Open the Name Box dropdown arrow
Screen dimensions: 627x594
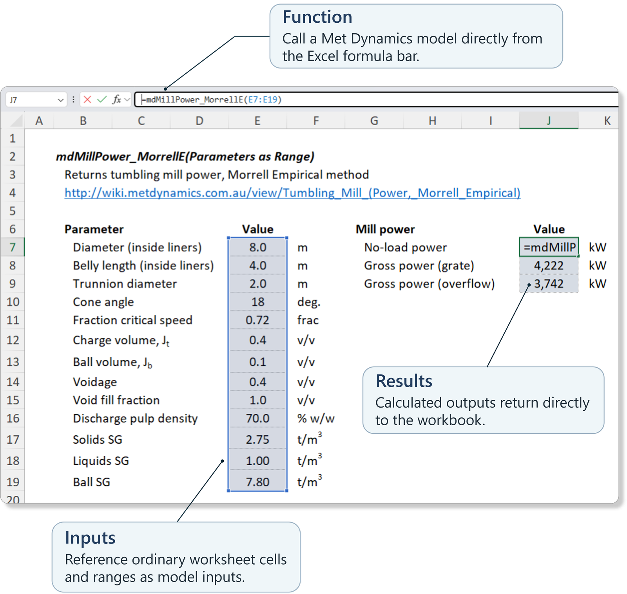60,100
